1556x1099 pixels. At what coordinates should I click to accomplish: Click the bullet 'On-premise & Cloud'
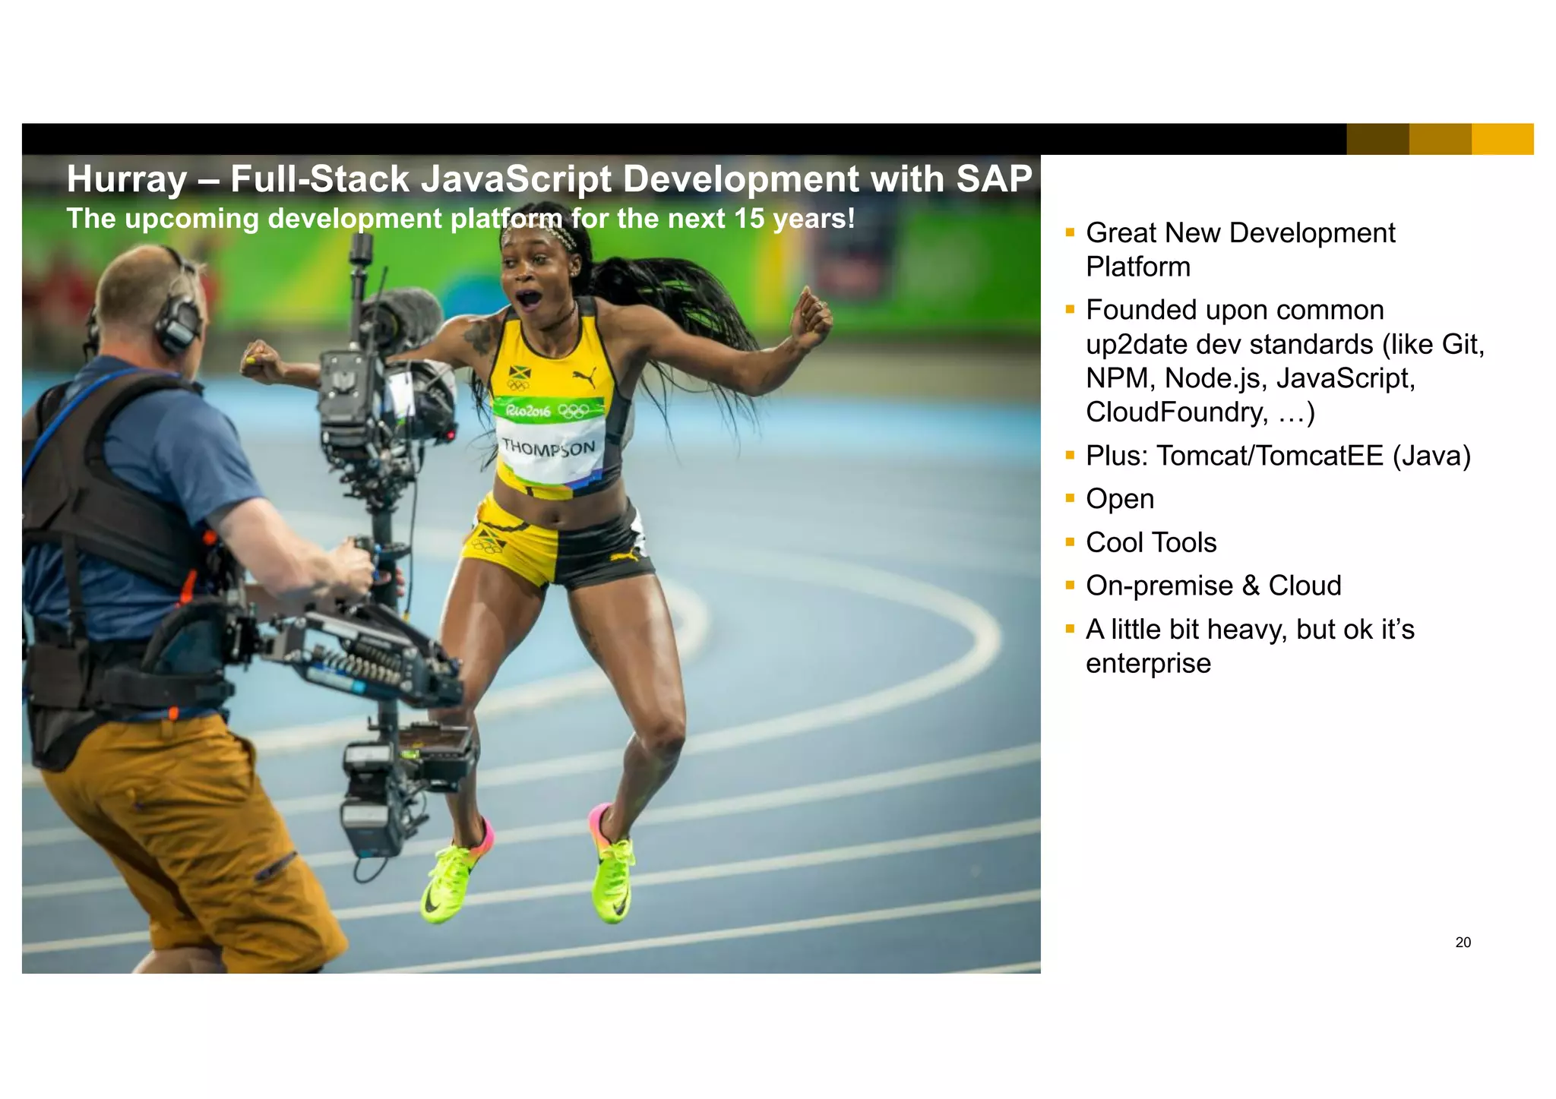[x=1213, y=586]
